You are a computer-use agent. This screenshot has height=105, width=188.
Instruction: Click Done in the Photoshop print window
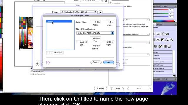[x=117, y=88]
